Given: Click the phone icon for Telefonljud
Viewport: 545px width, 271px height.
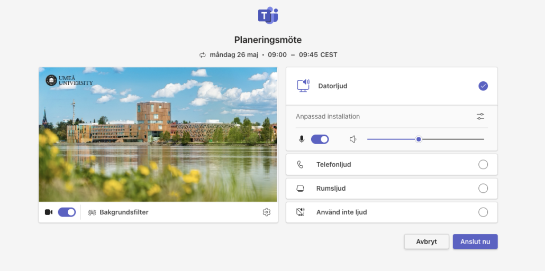Looking at the screenshot, I should (301, 164).
